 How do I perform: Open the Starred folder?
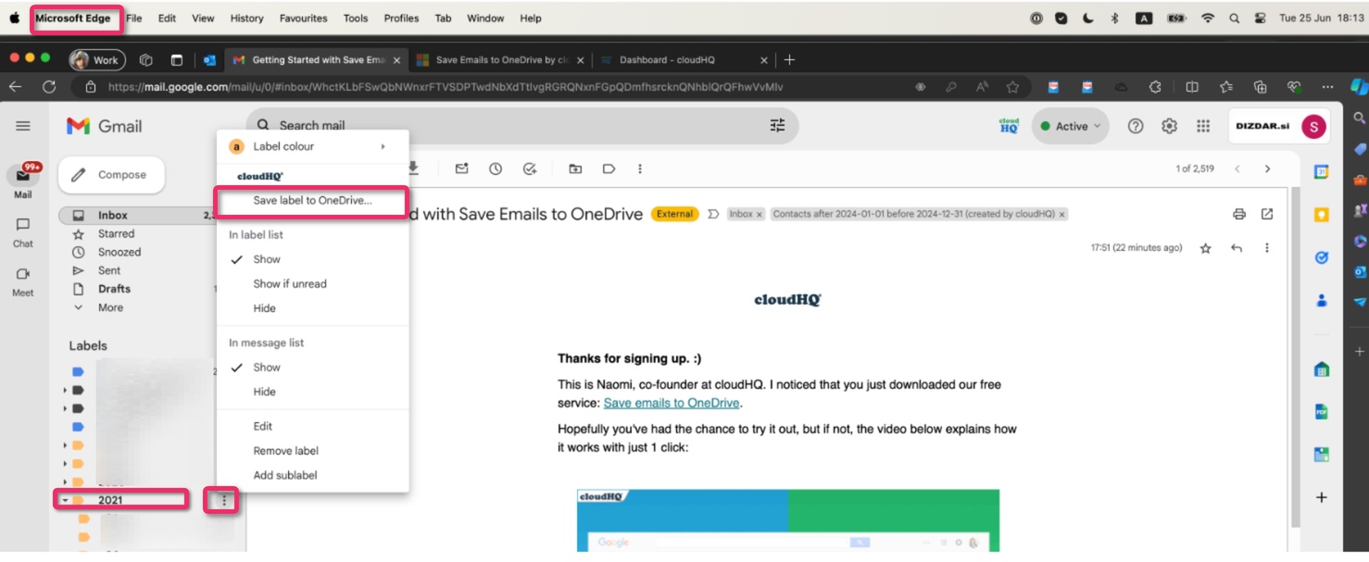pyautogui.click(x=116, y=233)
